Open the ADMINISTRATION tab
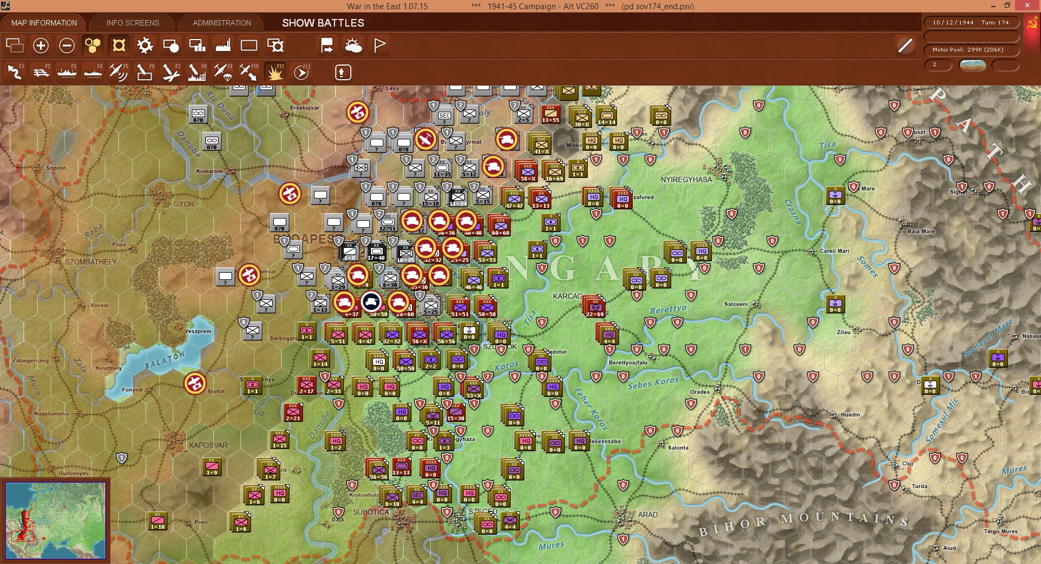Screen dimensions: 1041x564 [222, 23]
